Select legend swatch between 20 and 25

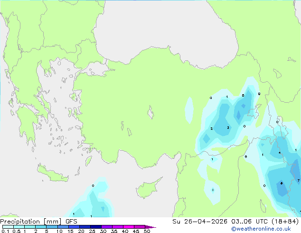tap(85, 227)
